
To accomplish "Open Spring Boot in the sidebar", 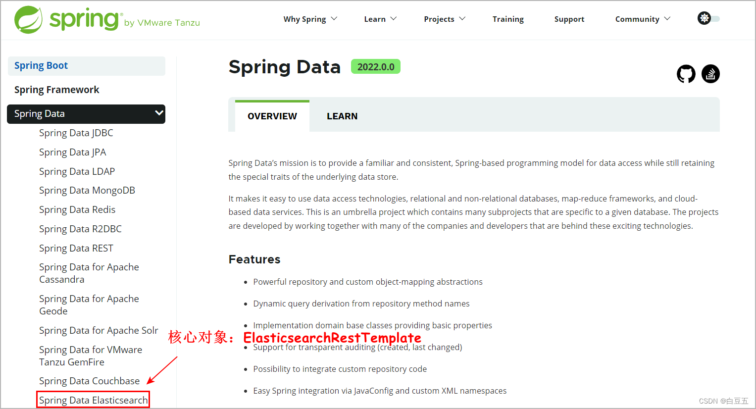I will tap(86, 66).
